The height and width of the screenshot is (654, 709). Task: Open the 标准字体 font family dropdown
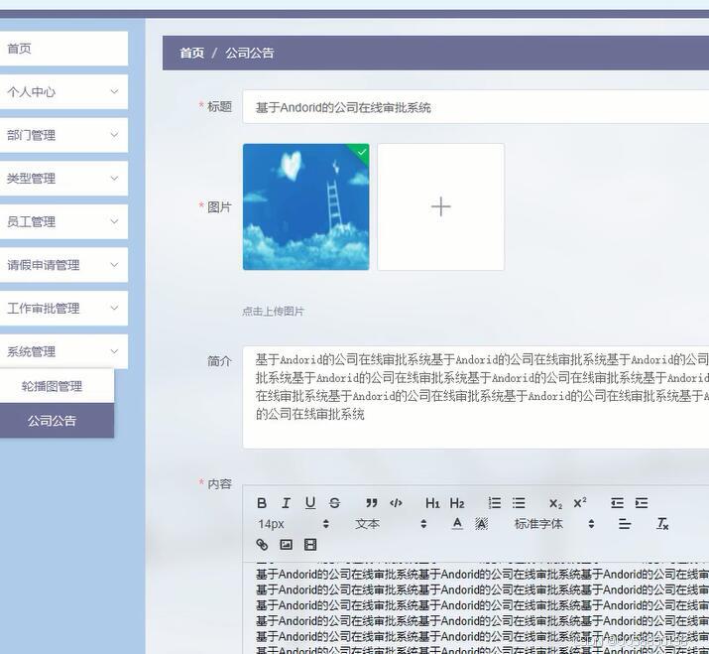(x=554, y=524)
